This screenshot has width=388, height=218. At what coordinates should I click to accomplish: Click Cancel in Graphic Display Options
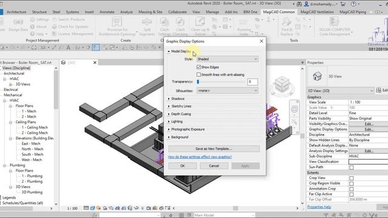(214, 166)
